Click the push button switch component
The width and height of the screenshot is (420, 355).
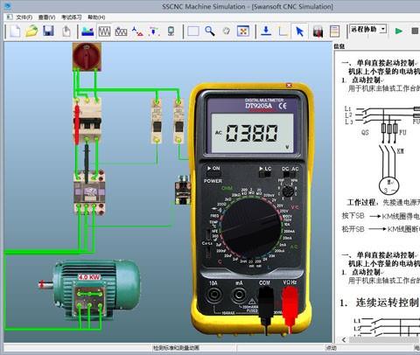click(183, 190)
